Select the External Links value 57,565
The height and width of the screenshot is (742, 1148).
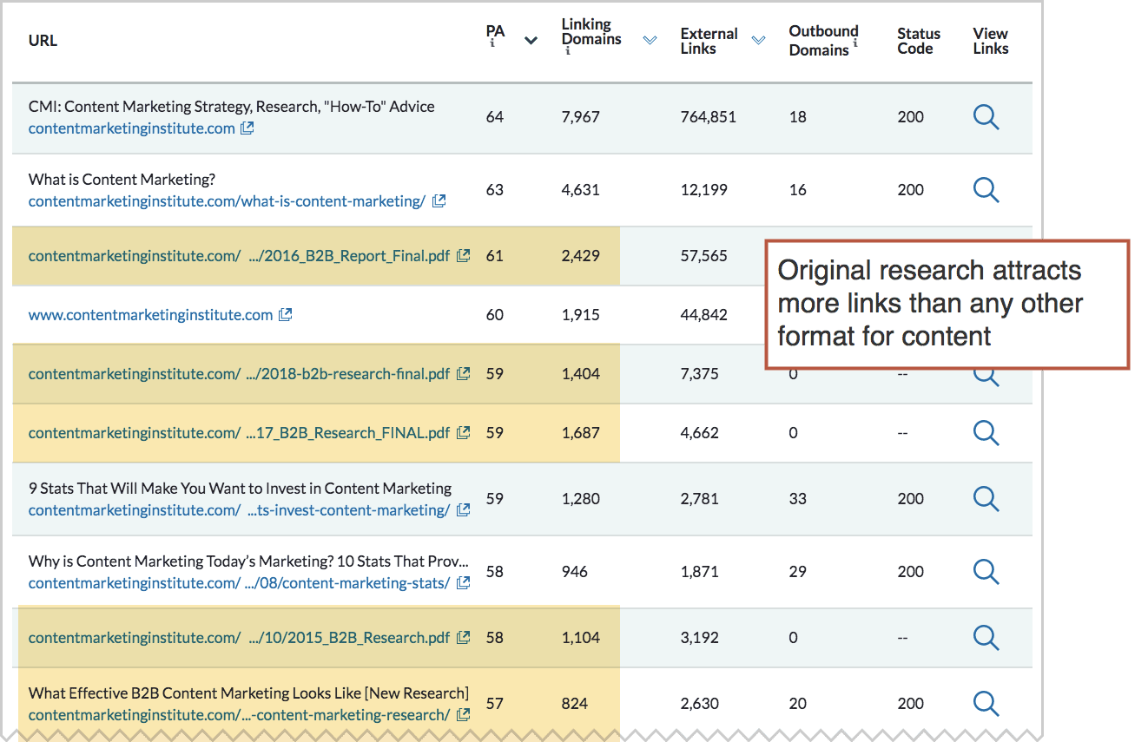tap(704, 256)
